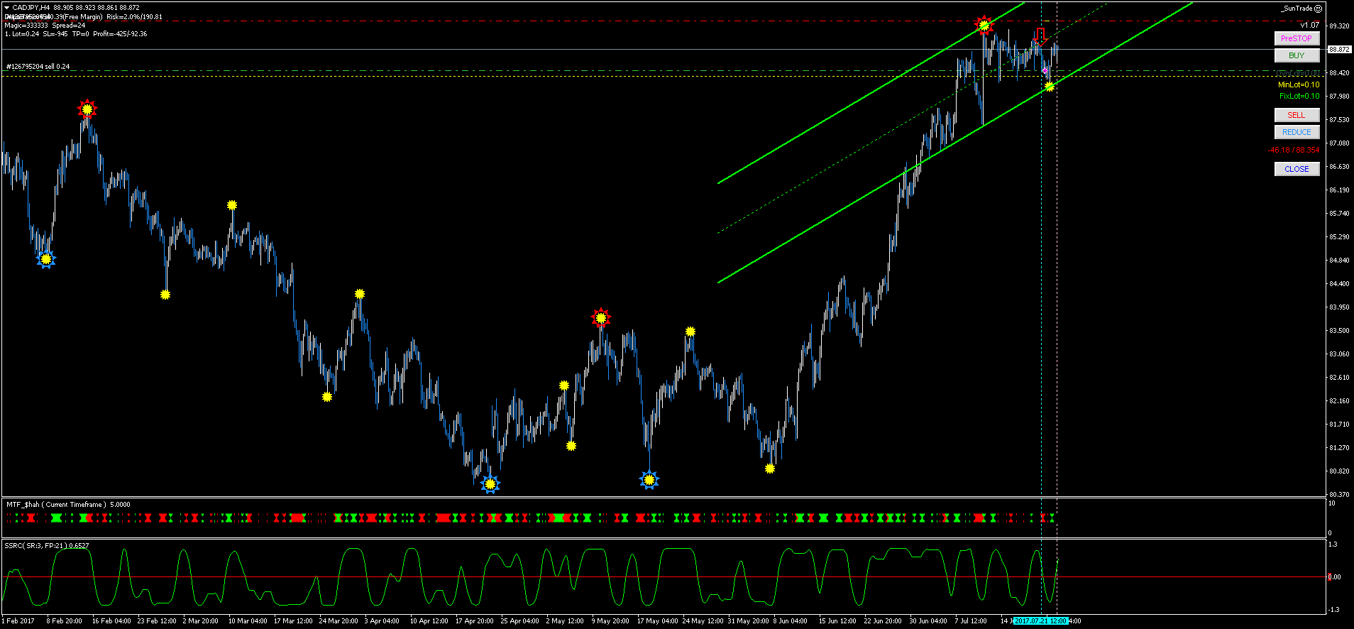Hit the red SELL button
This screenshot has width=1354, height=629.
[x=1297, y=115]
